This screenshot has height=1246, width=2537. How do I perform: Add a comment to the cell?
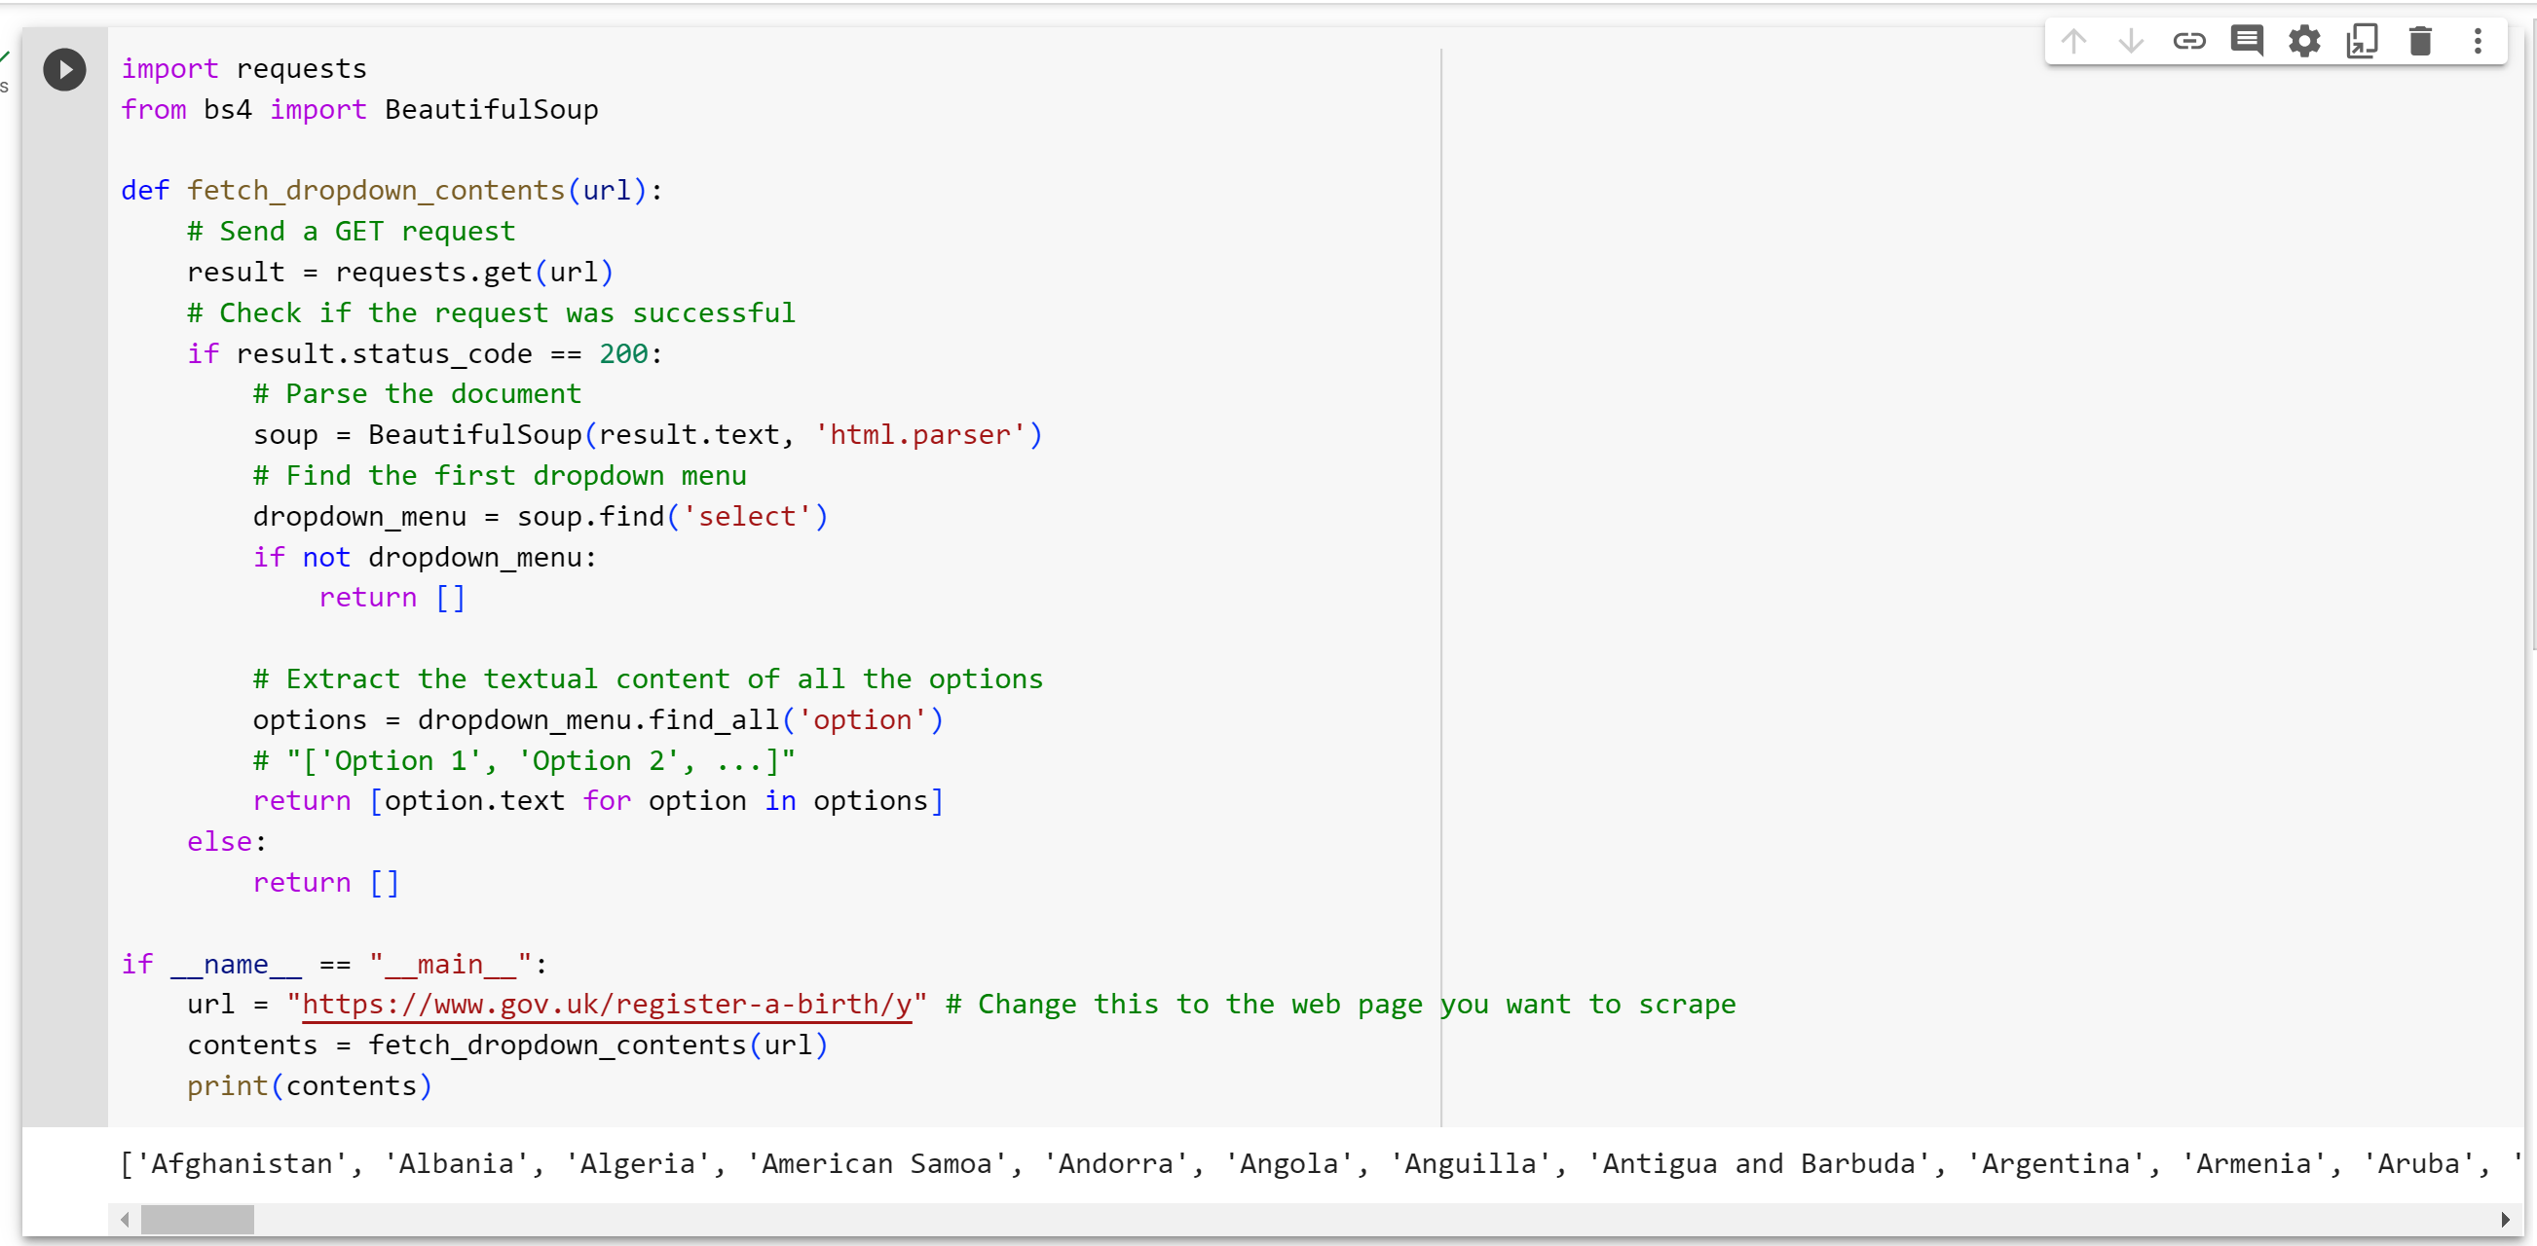pos(2248,41)
